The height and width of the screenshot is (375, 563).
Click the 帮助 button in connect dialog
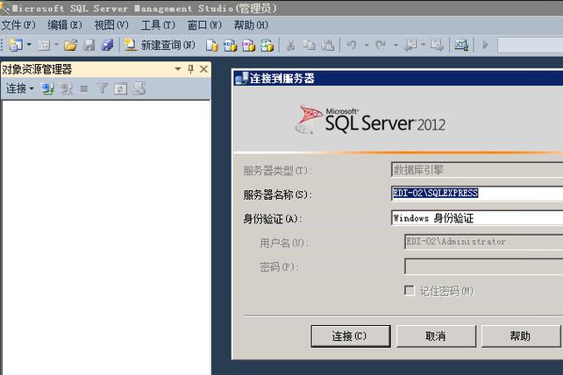point(520,336)
